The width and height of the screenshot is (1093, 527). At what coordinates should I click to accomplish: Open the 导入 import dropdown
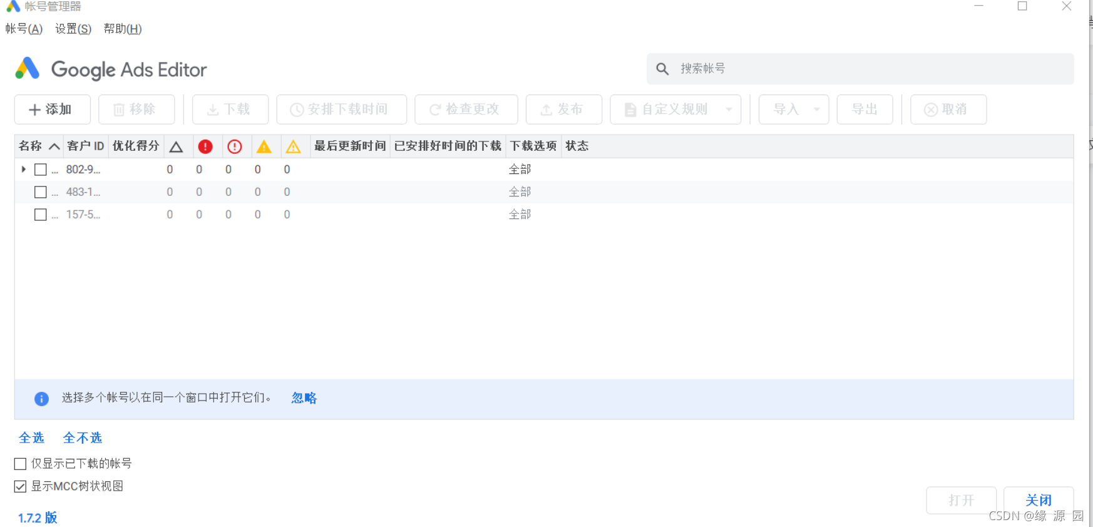coord(794,110)
